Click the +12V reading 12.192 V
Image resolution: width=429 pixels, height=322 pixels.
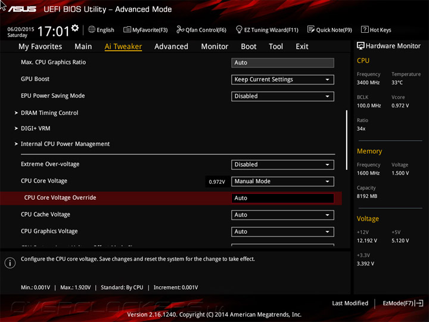(x=367, y=240)
